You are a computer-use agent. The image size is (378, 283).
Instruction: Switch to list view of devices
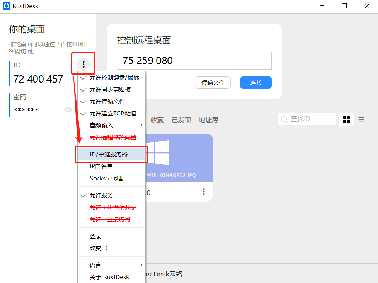[361, 120]
